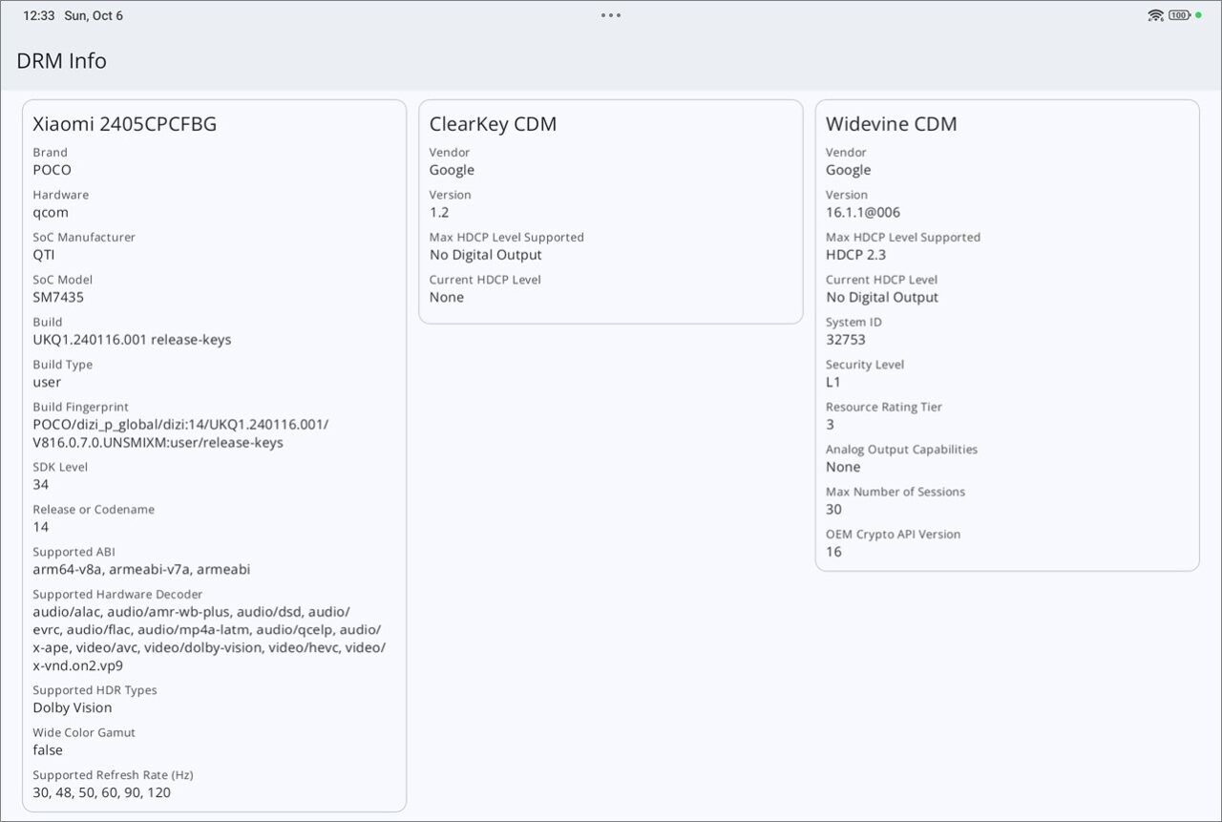This screenshot has height=822, width=1222.
Task: Tap the Security Level L1 value
Action: [x=833, y=382]
